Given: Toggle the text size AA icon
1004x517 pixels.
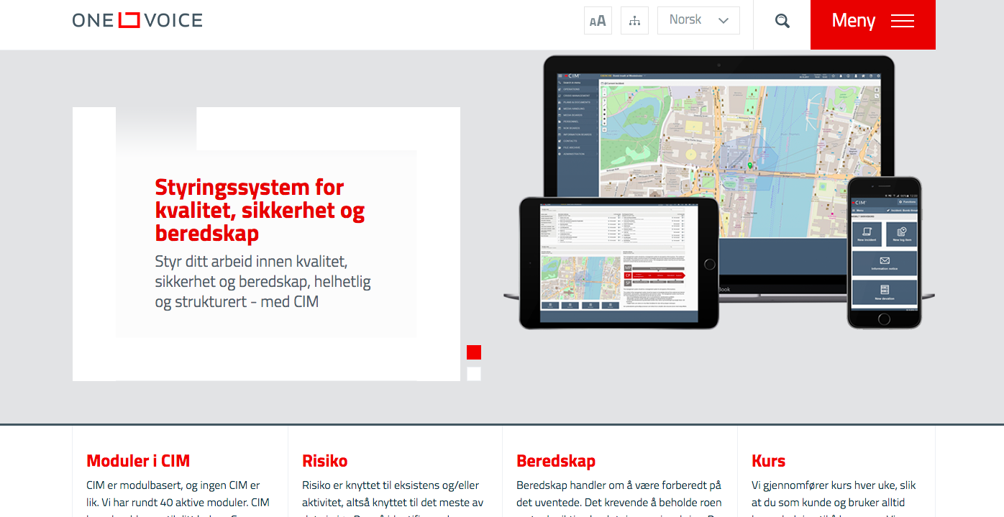Looking at the screenshot, I should point(598,21).
